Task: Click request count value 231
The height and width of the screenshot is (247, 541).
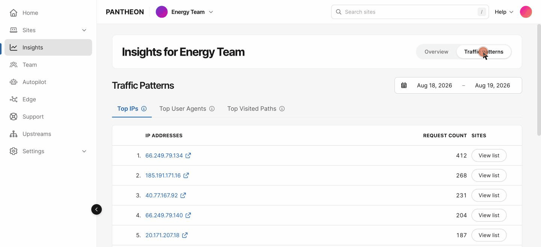Action: click(461, 195)
